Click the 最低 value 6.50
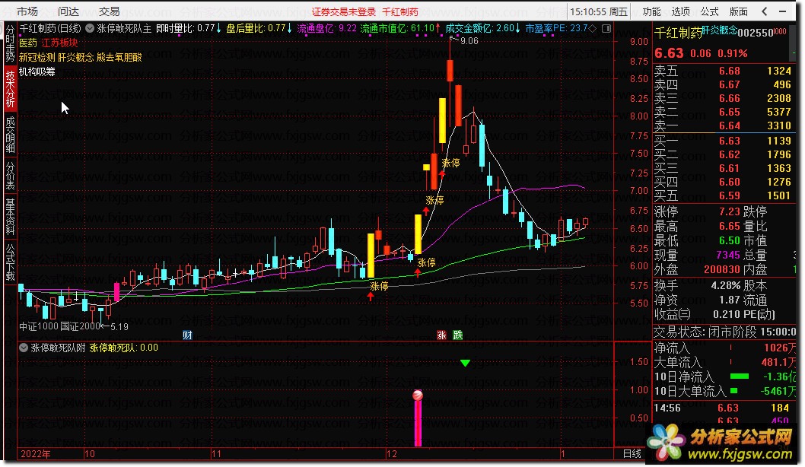The height and width of the screenshot is (467, 805). click(730, 240)
